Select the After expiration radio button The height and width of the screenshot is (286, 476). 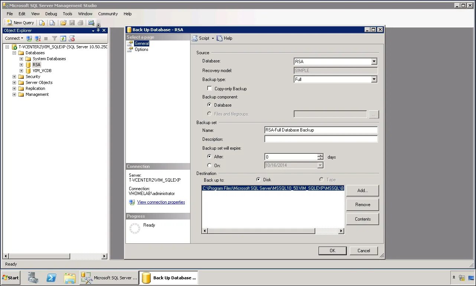209,157
